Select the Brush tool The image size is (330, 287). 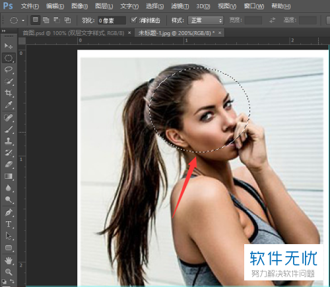(x=9, y=129)
